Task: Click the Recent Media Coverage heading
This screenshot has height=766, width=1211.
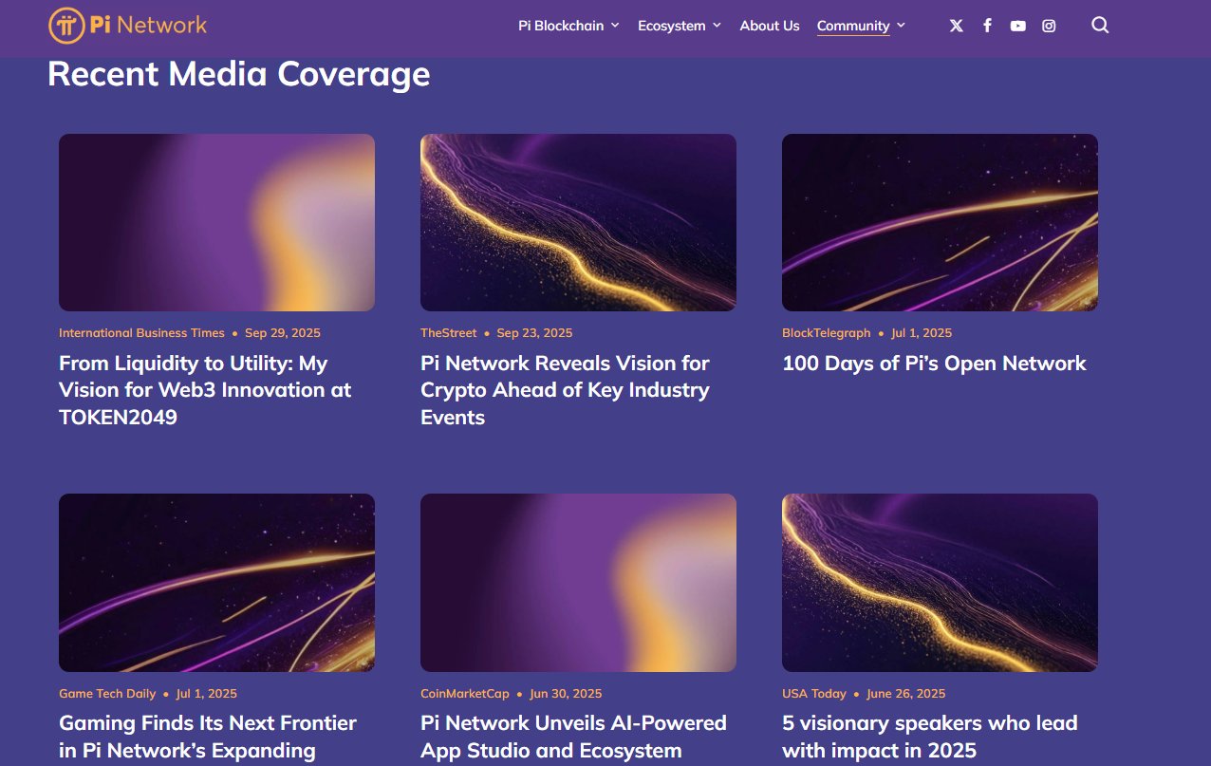Action: (x=239, y=74)
